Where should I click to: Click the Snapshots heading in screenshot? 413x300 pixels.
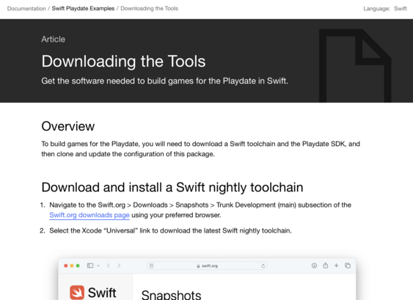pyautogui.click(x=171, y=295)
